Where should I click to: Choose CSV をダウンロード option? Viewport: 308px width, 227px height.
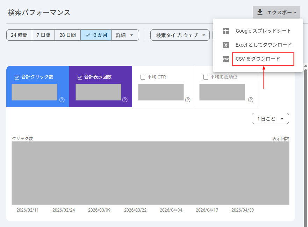click(x=258, y=59)
